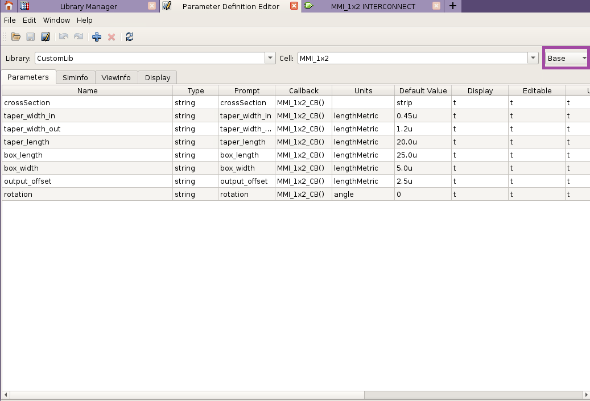The width and height of the screenshot is (590, 401).
Task: Sort by the Type column header
Action: click(196, 90)
